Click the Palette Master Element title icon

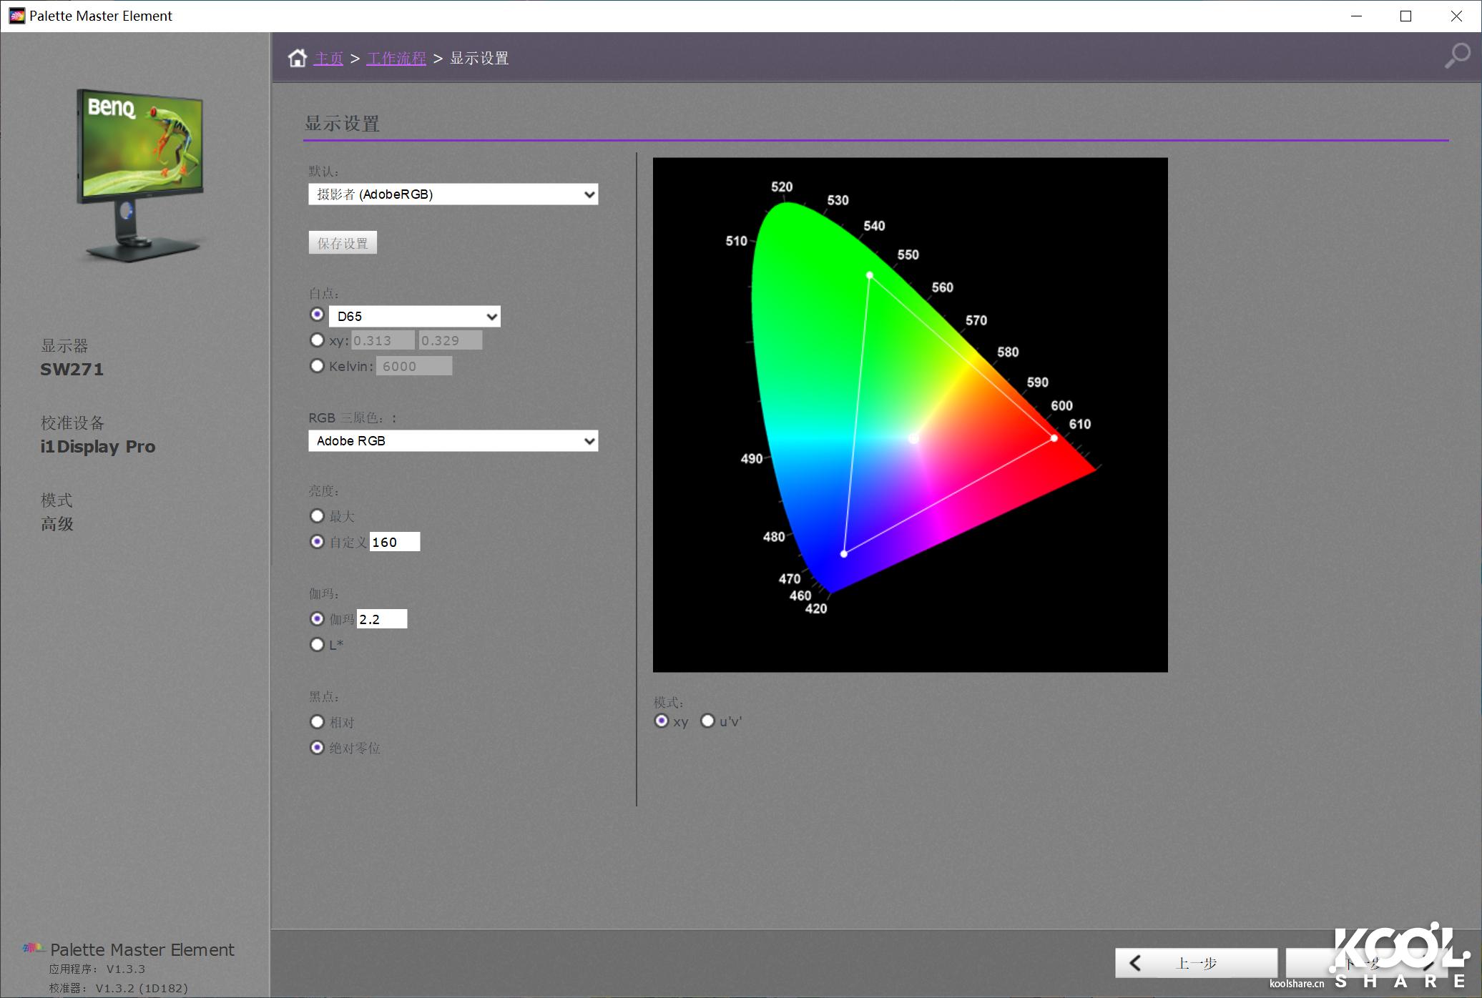pos(16,16)
